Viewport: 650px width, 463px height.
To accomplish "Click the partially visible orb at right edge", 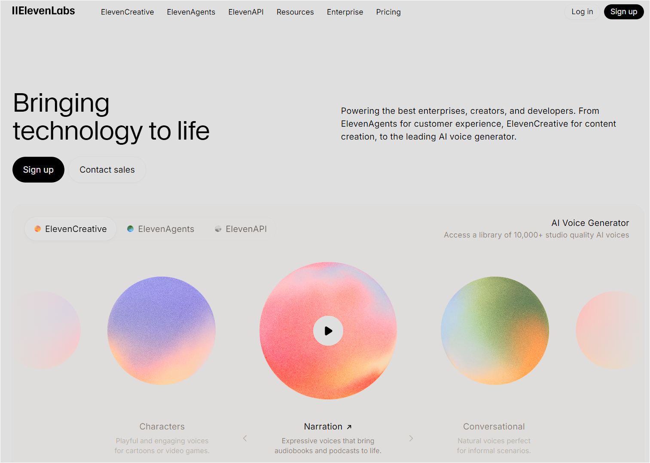I will pyautogui.click(x=610, y=330).
